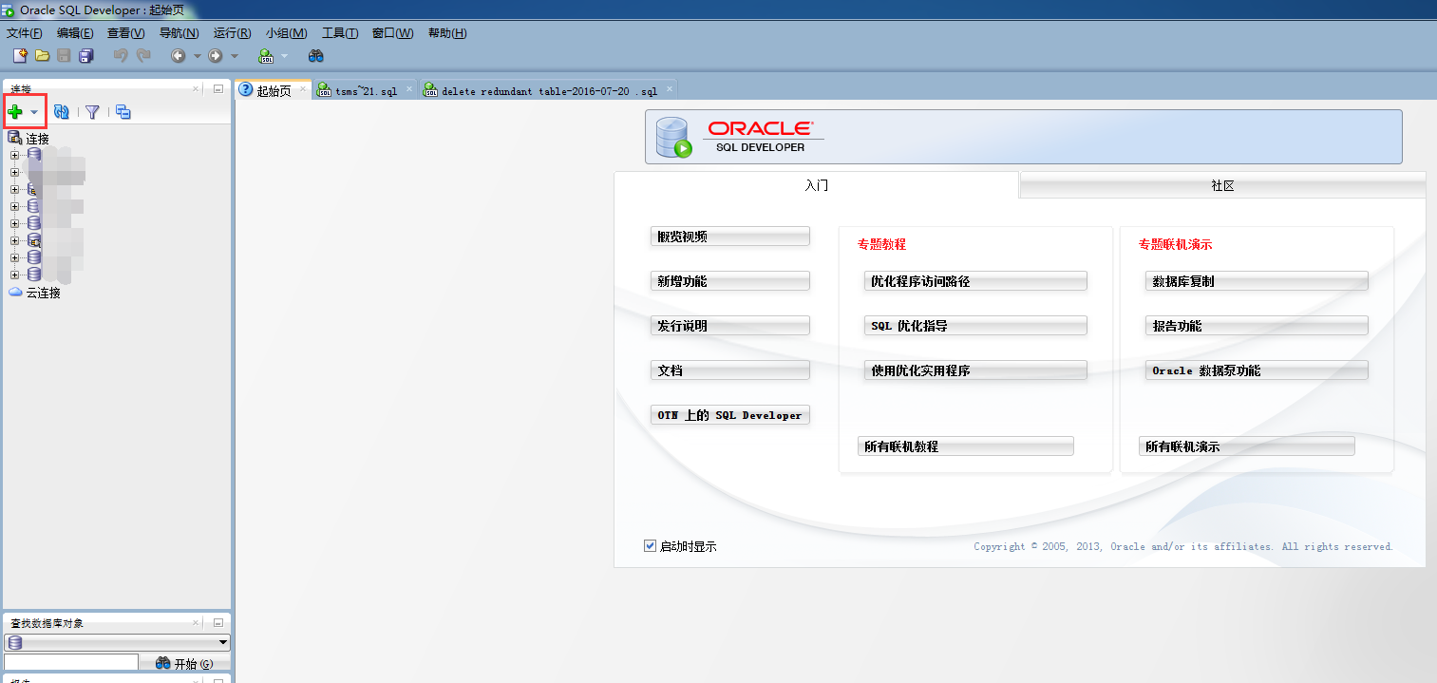Minimize the 查找数据库对象 panel
This screenshot has height=683, width=1437.
(217, 623)
